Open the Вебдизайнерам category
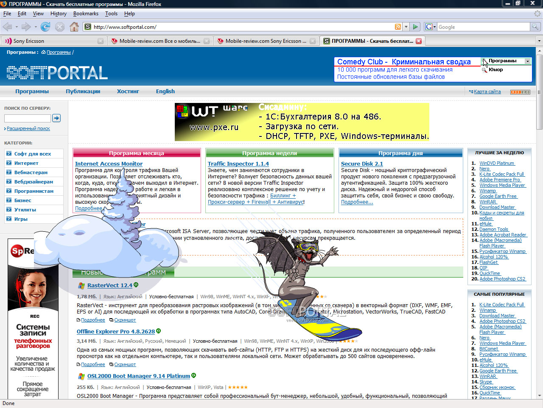This screenshot has height=408, width=543. pyautogui.click(x=34, y=182)
